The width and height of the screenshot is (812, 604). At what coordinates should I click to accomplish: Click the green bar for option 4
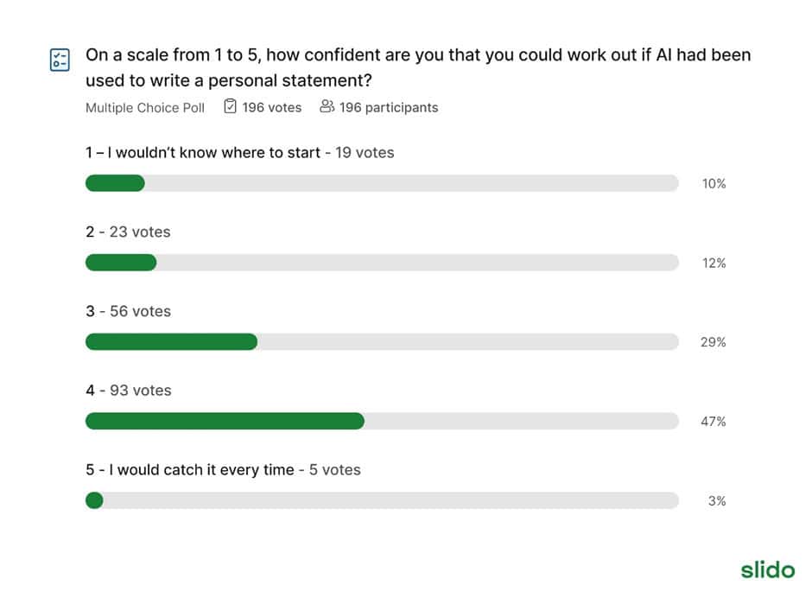coord(225,421)
